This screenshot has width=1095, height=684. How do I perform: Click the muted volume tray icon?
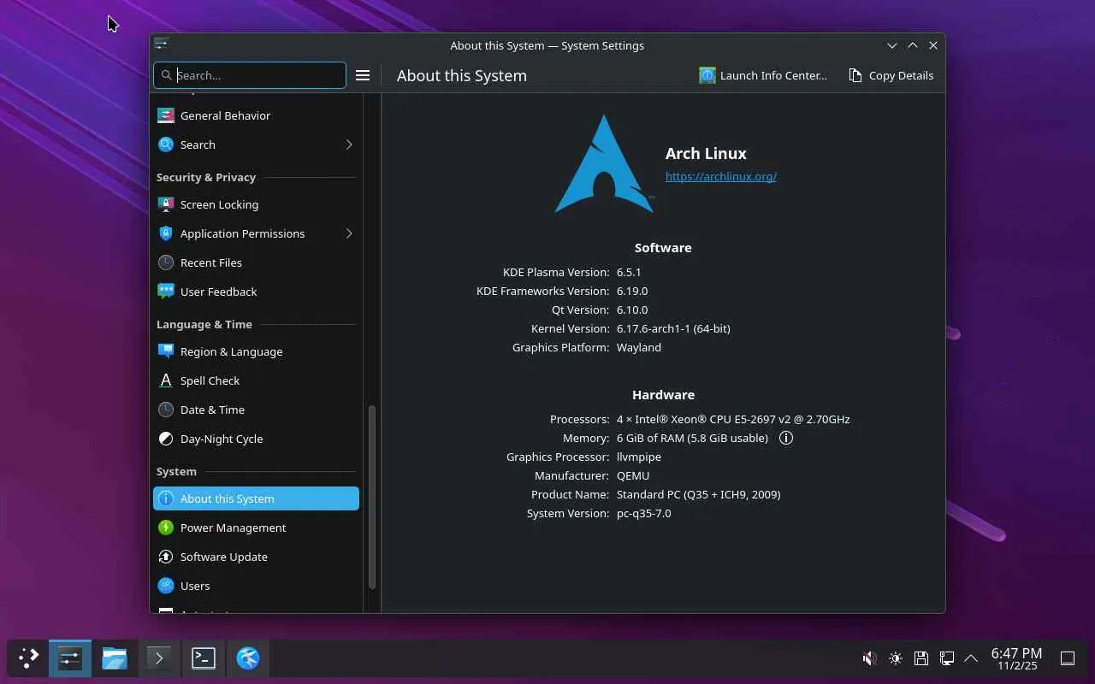[869, 658]
